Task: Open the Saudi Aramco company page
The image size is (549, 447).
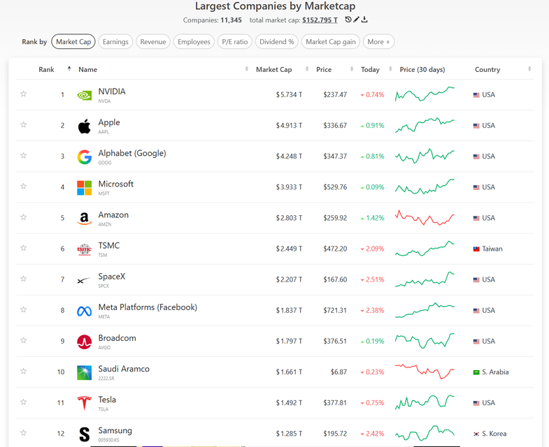Action: [124, 369]
